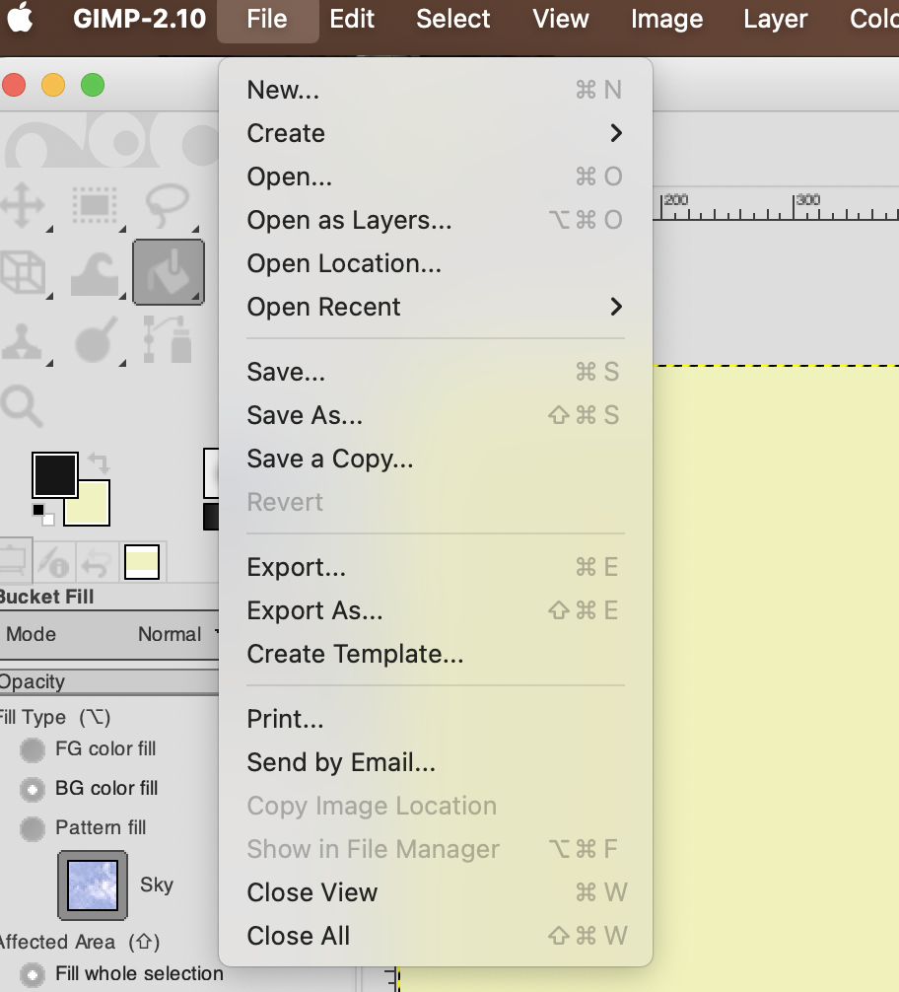
Task: Select the Move tool in the toolbox
Action: click(23, 206)
